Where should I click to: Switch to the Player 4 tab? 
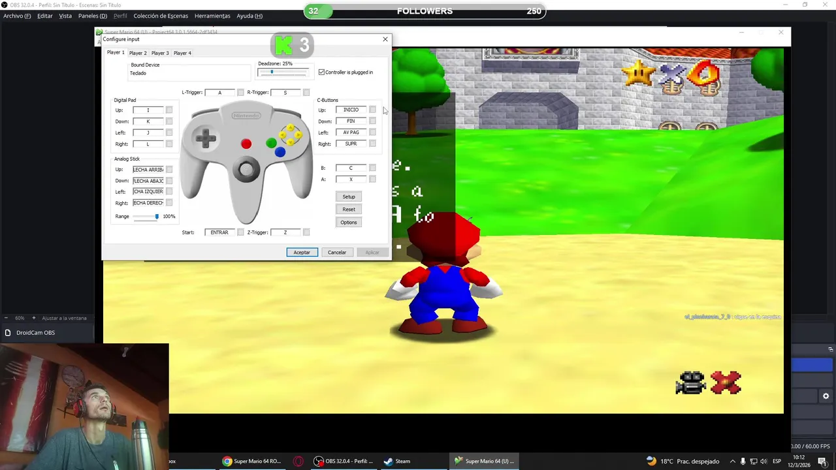[x=182, y=53]
